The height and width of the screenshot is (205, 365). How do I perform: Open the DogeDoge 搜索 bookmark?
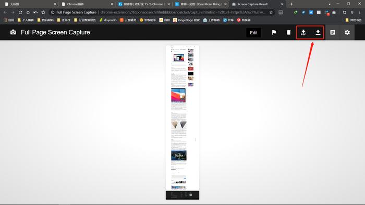187,20
